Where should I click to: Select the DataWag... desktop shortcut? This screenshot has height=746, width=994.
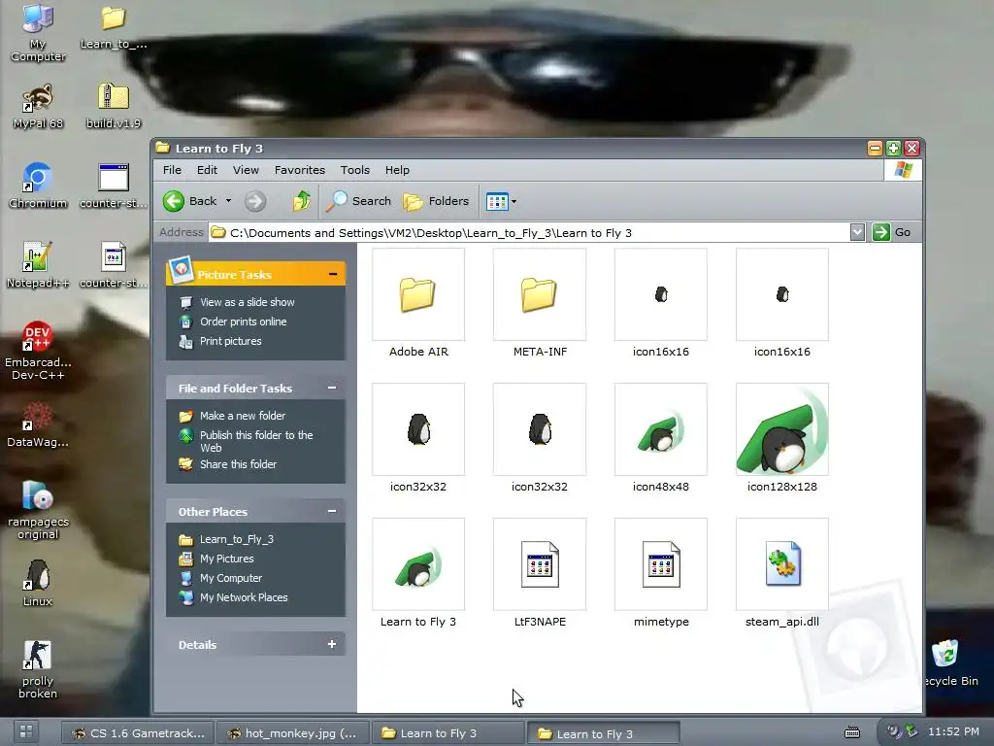coord(38,424)
